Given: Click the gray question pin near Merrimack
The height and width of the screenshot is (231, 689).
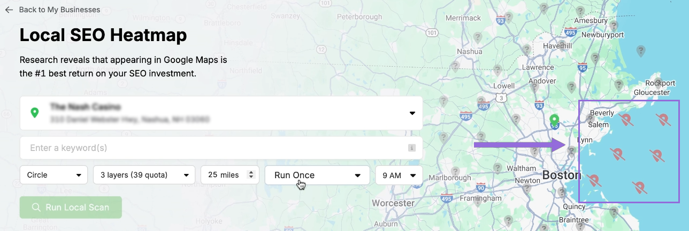Looking at the screenshot, I should click(478, 38).
